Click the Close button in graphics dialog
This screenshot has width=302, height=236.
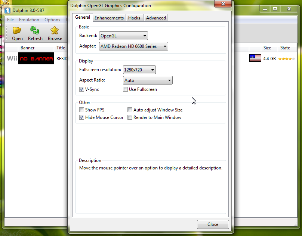tap(213, 224)
